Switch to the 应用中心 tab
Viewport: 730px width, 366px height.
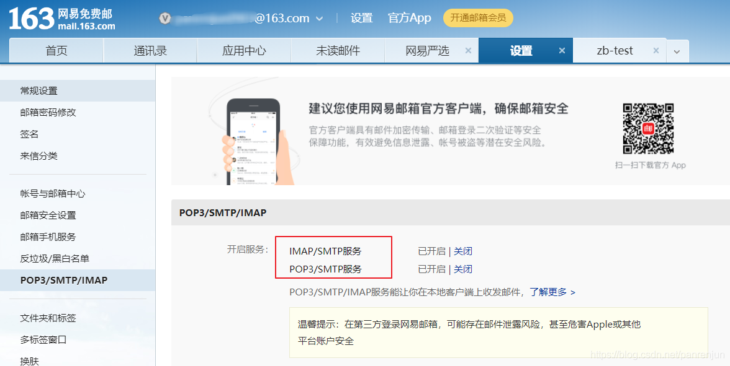[x=244, y=51]
